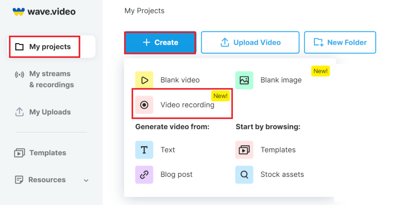Click the New! badge on Blank image
This screenshot has height=205, width=402.
click(x=320, y=71)
